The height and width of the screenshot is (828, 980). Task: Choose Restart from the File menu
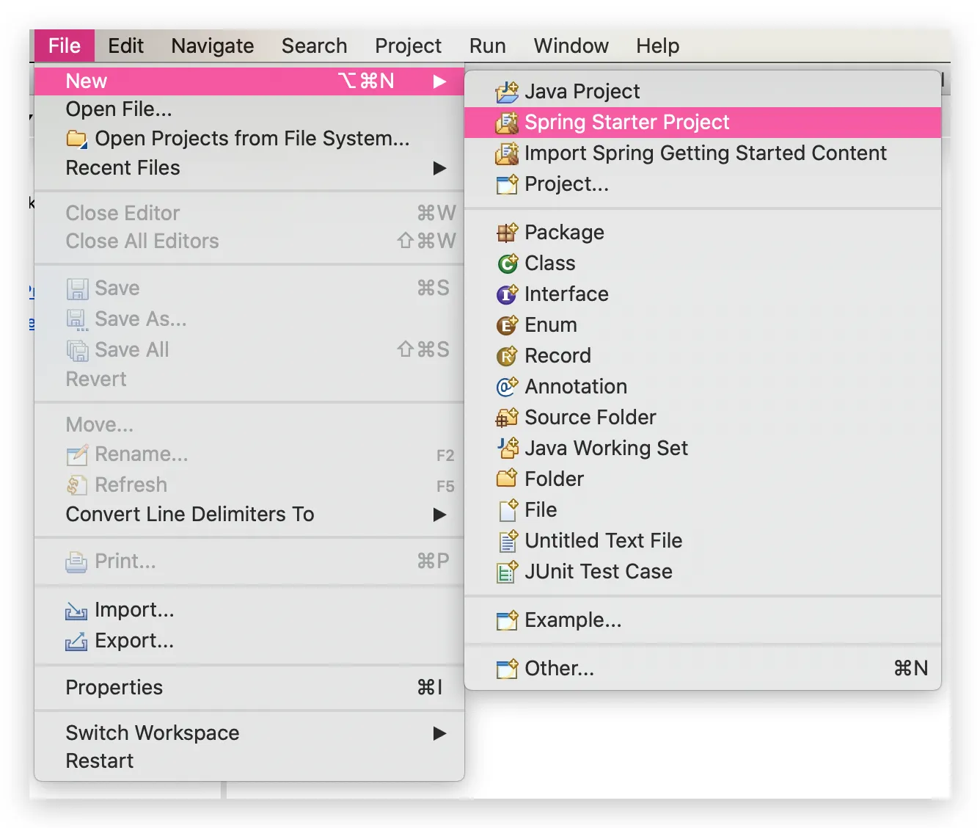[x=249, y=761]
